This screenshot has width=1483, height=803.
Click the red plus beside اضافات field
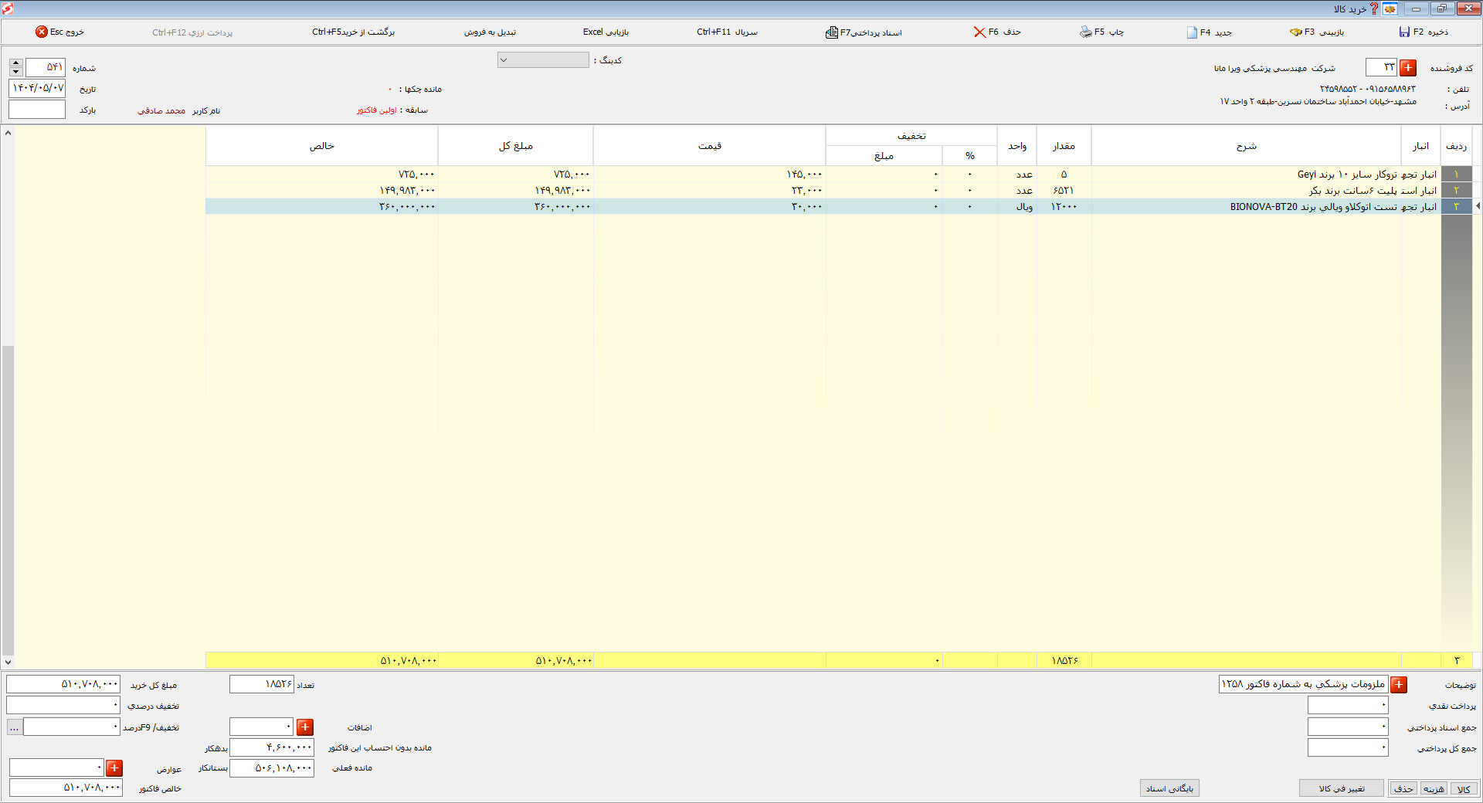point(305,727)
